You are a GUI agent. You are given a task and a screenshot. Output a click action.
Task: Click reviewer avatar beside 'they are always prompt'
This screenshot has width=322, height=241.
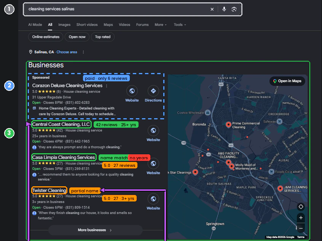click(x=34, y=147)
